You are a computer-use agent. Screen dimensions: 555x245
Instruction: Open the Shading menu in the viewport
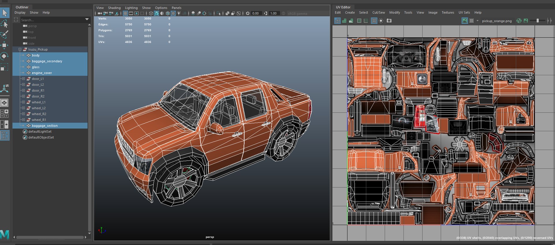[x=114, y=8]
